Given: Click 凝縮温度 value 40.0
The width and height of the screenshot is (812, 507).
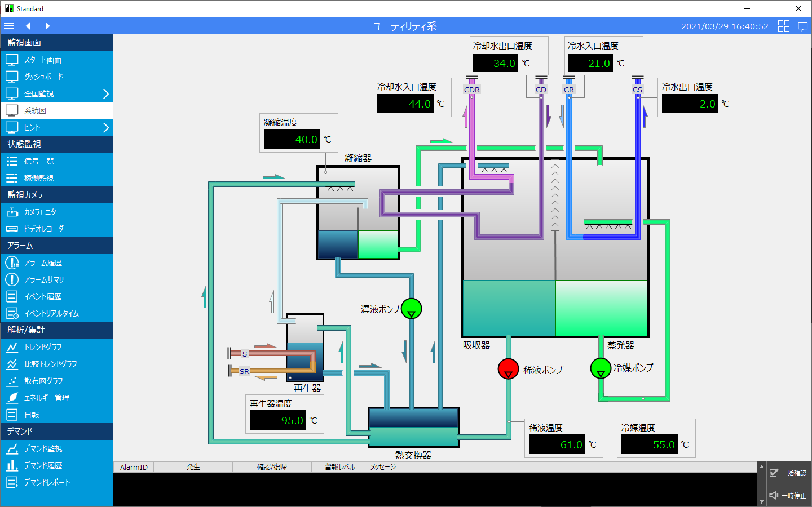Looking at the screenshot, I should 292,139.
